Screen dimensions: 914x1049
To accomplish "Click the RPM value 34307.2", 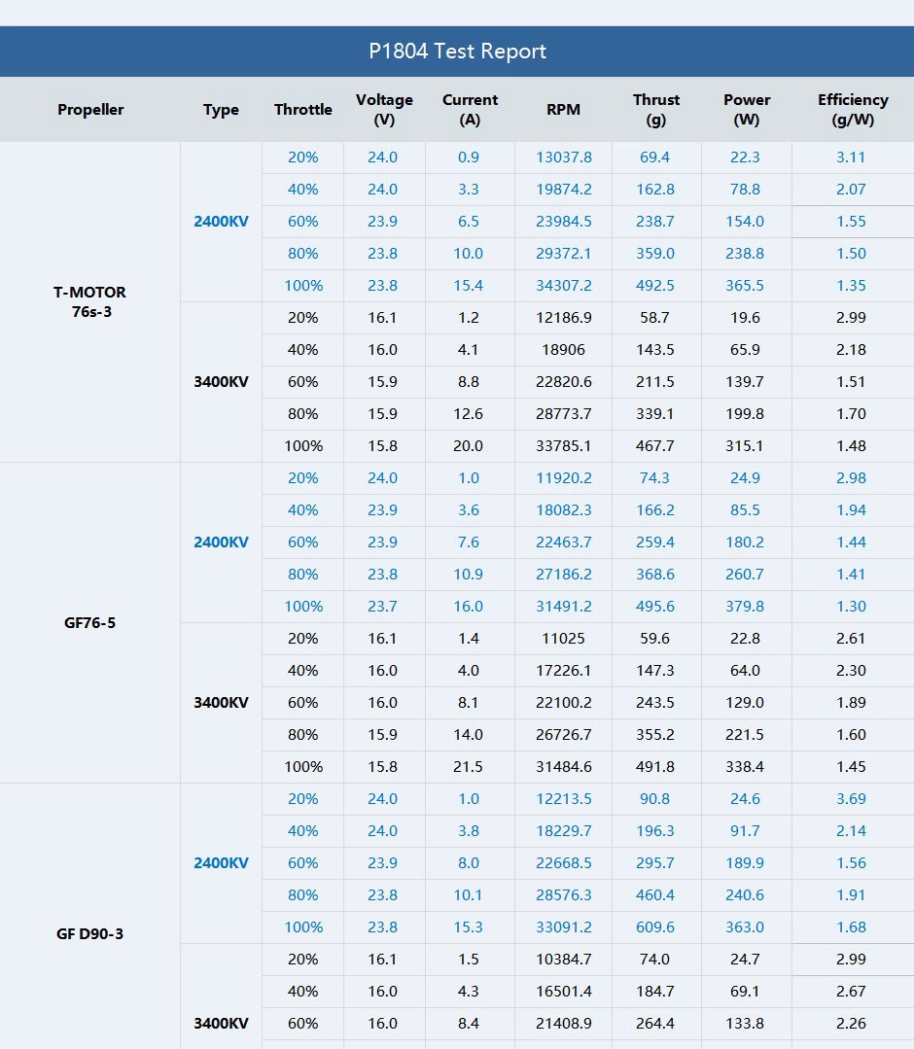I will pyautogui.click(x=563, y=286).
